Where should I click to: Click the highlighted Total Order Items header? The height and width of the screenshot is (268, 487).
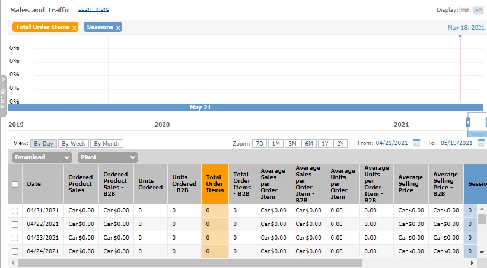click(215, 184)
